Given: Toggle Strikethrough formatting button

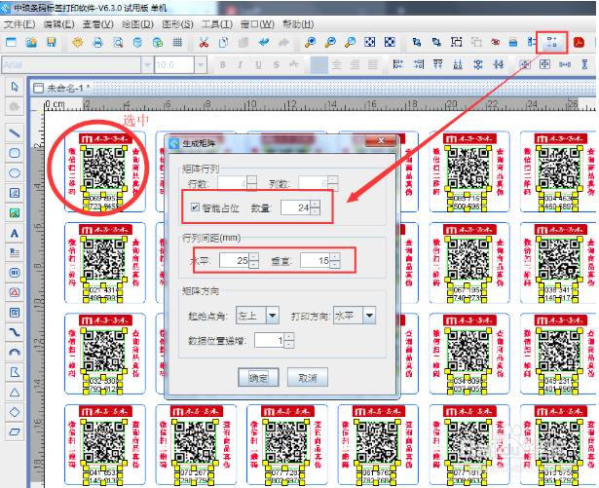Looking at the screenshot, I should point(277,65).
